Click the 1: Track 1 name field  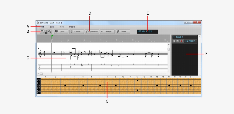pyautogui.click(x=185, y=37)
